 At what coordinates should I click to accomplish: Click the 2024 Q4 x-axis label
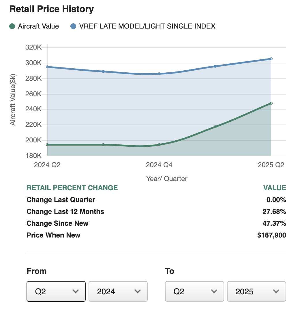point(159,165)
